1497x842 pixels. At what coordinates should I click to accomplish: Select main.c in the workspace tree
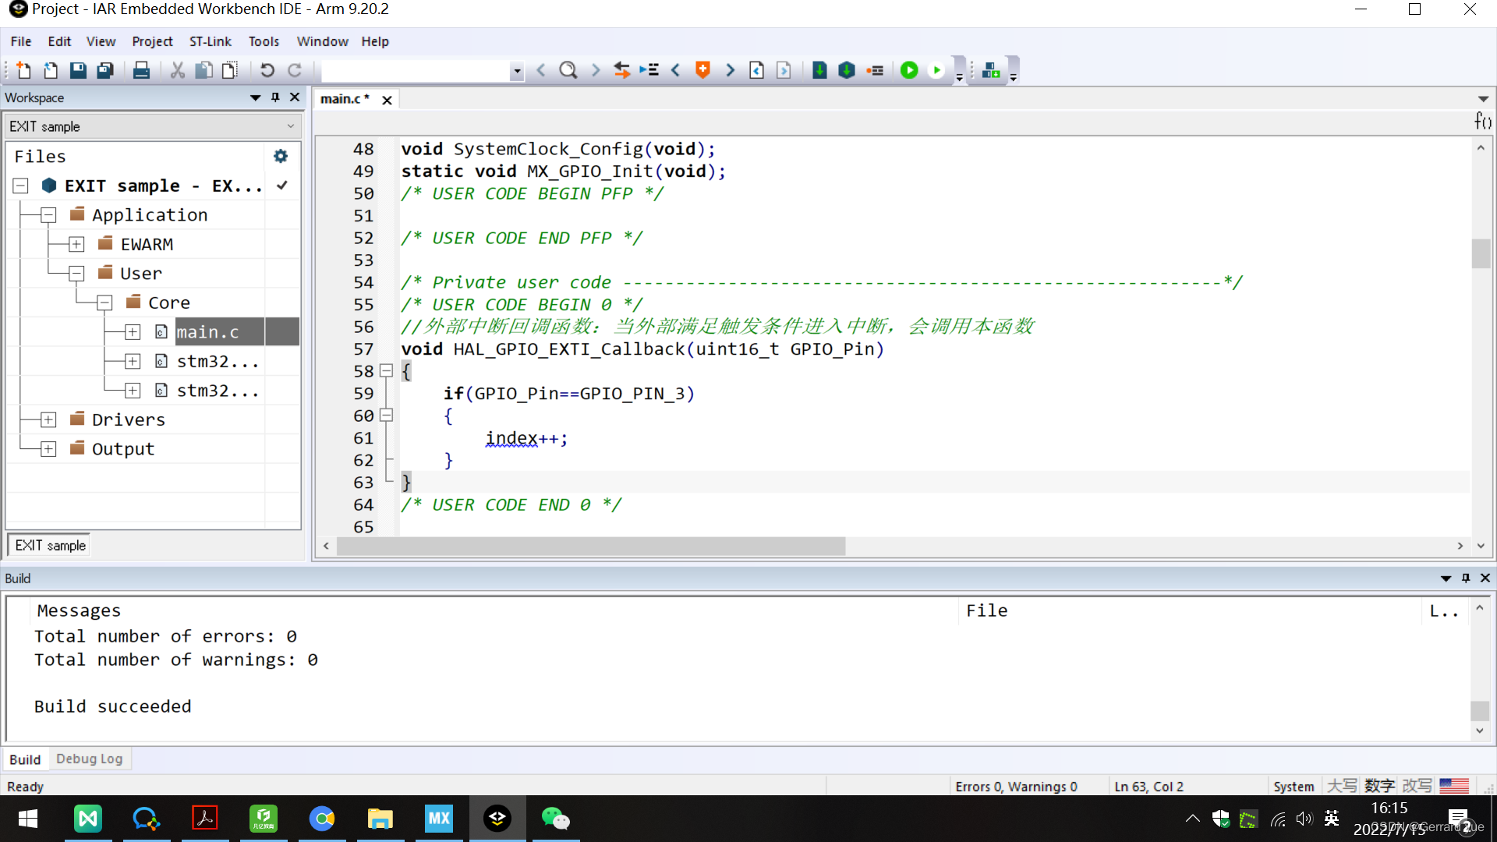(207, 332)
